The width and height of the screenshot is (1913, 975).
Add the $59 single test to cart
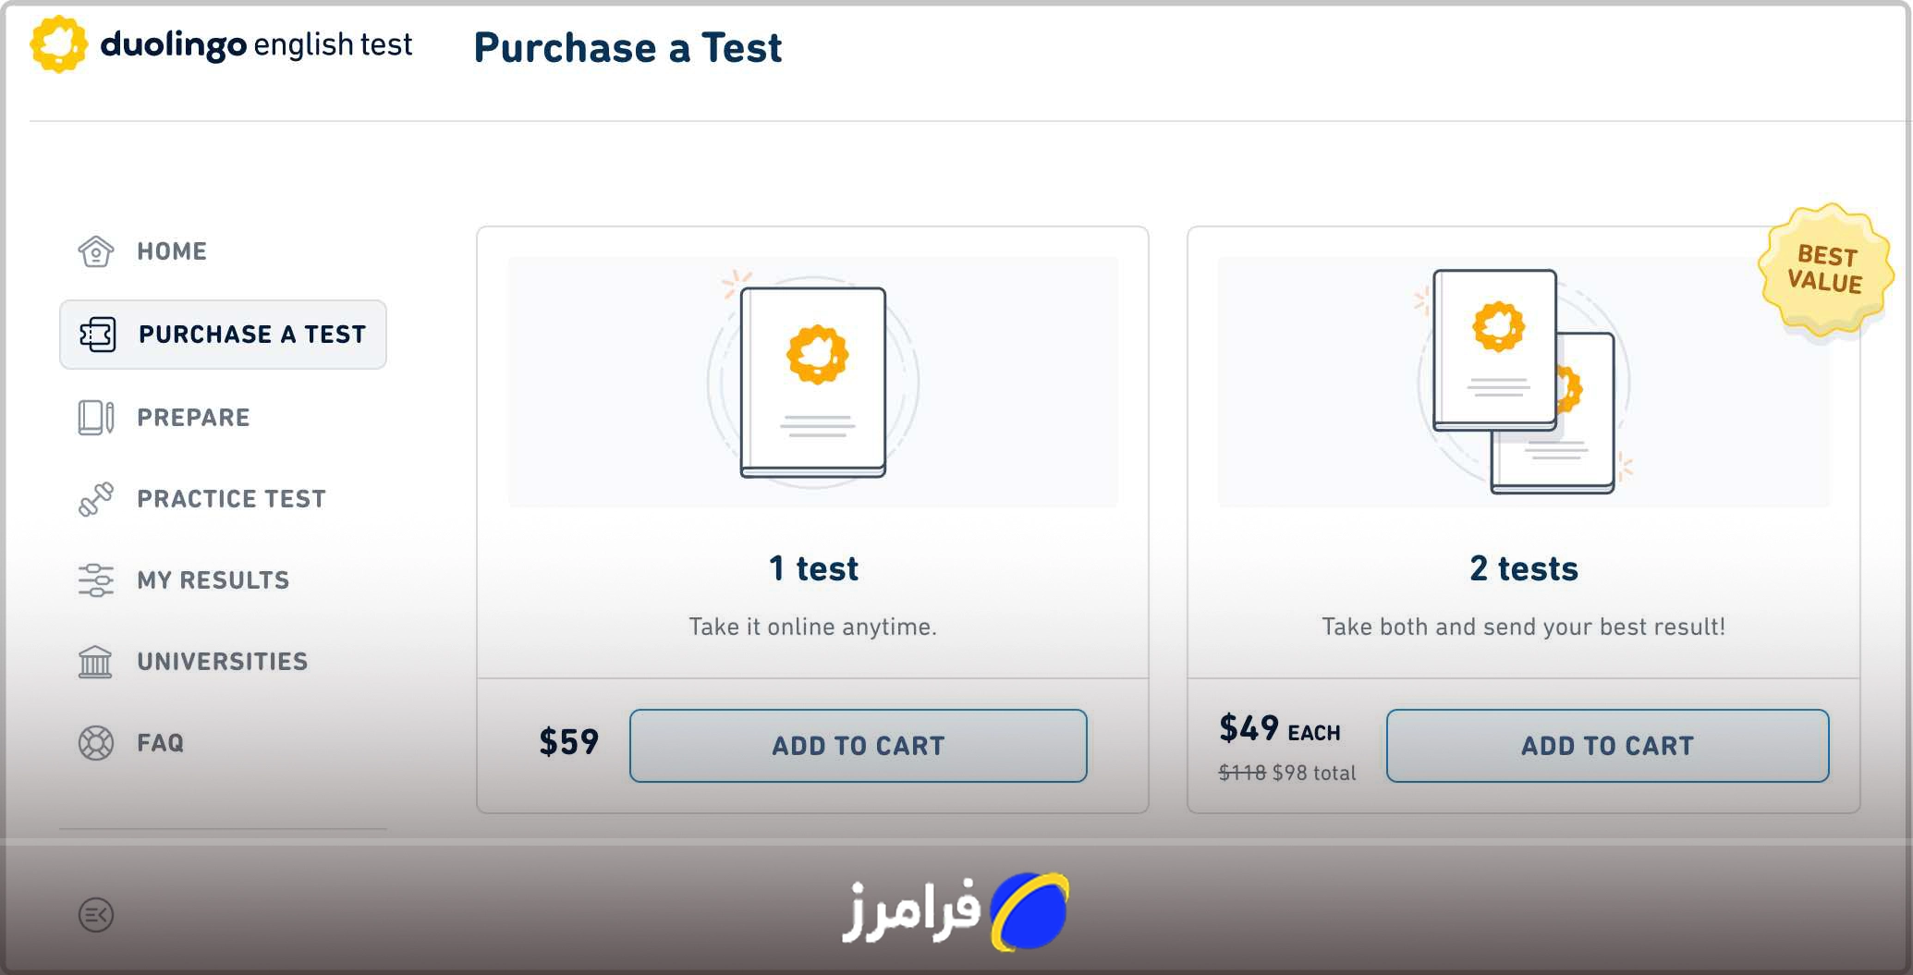pyautogui.click(x=858, y=746)
